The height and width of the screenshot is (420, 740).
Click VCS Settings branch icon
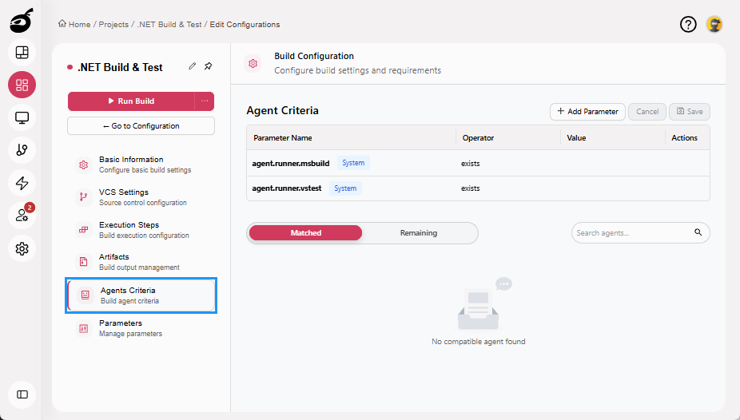click(x=84, y=197)
